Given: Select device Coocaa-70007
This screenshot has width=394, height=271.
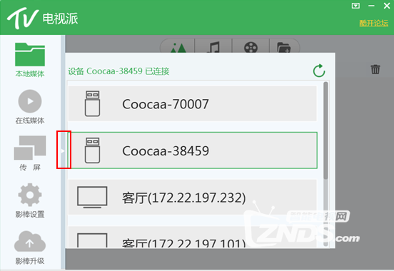Looking at the screenshot, I should tap(193, 103).
